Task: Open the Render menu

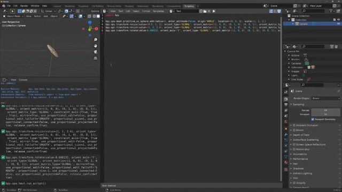Action: (24, 6)
